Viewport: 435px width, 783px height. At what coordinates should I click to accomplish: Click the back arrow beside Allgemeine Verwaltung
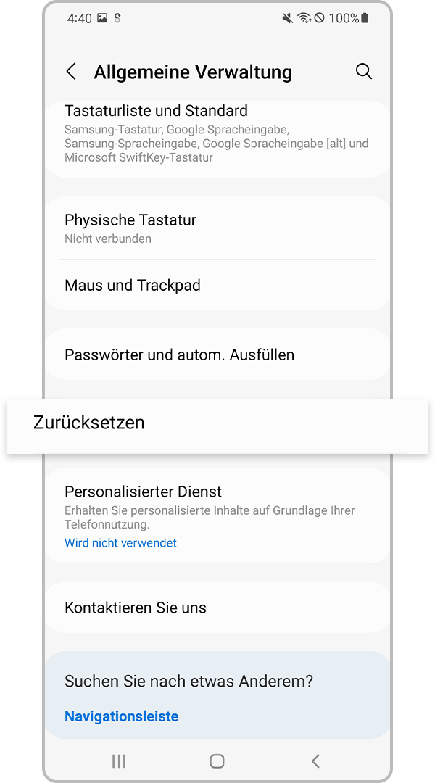(x=70, y=71)
